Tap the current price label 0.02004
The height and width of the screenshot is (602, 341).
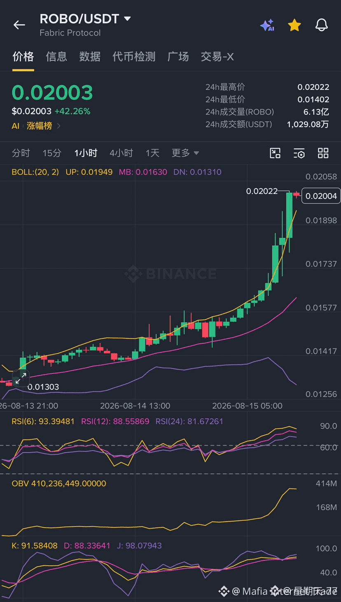(321, 196)
